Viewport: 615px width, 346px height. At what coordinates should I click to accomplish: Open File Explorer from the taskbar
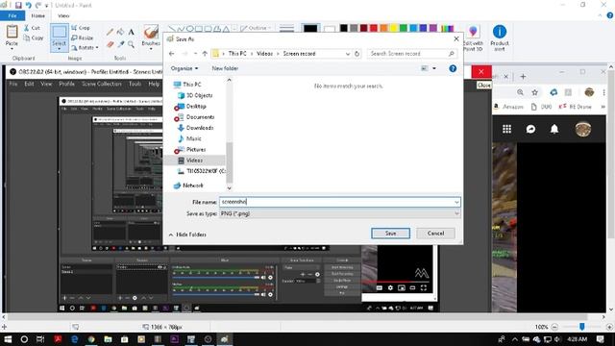coord(108,339)
